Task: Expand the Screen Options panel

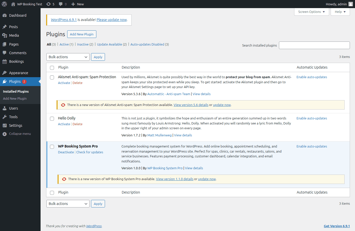Action: click(311, 12)
